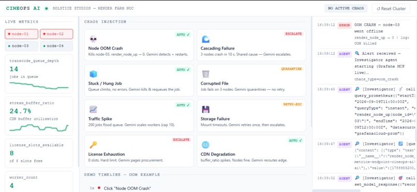Screen dimensions: 417x192
Task: Click the green status dot beside CINEOPS AI
Action: 47,8
